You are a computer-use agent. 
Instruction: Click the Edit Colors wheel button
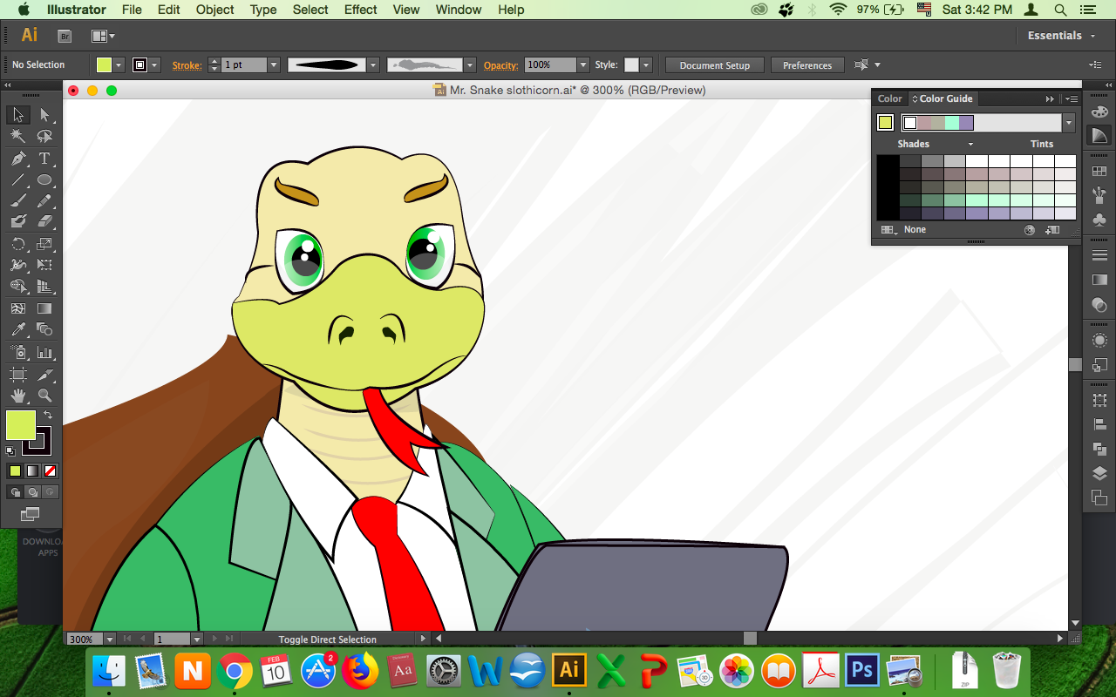coord(1030,230)
